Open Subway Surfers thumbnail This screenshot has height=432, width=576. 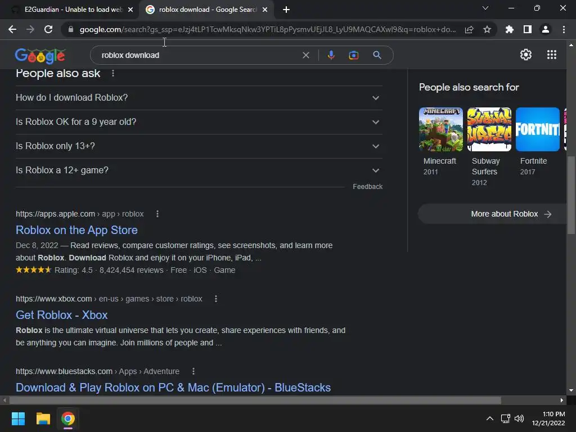tap(489, 129)
